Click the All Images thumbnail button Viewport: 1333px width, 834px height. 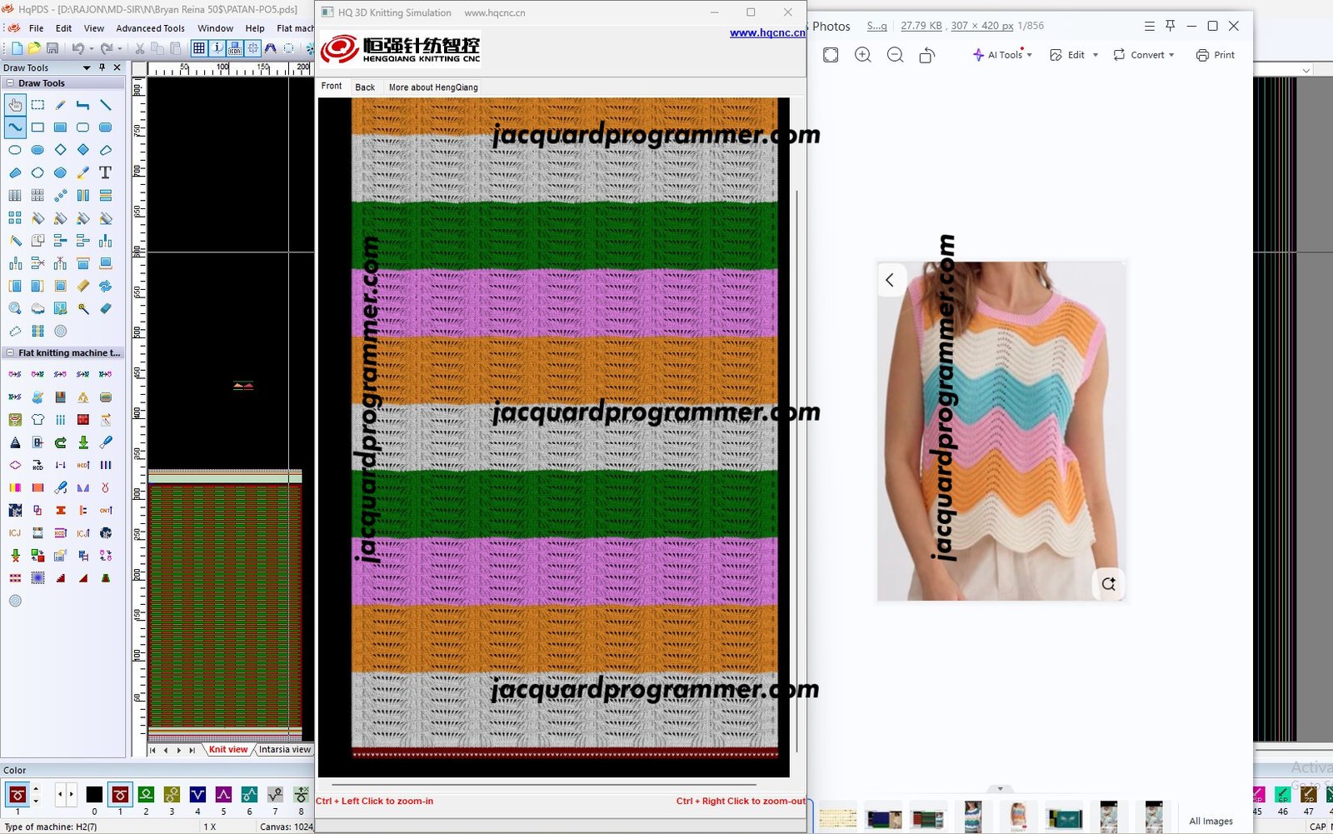click(x=1211, y=821)
